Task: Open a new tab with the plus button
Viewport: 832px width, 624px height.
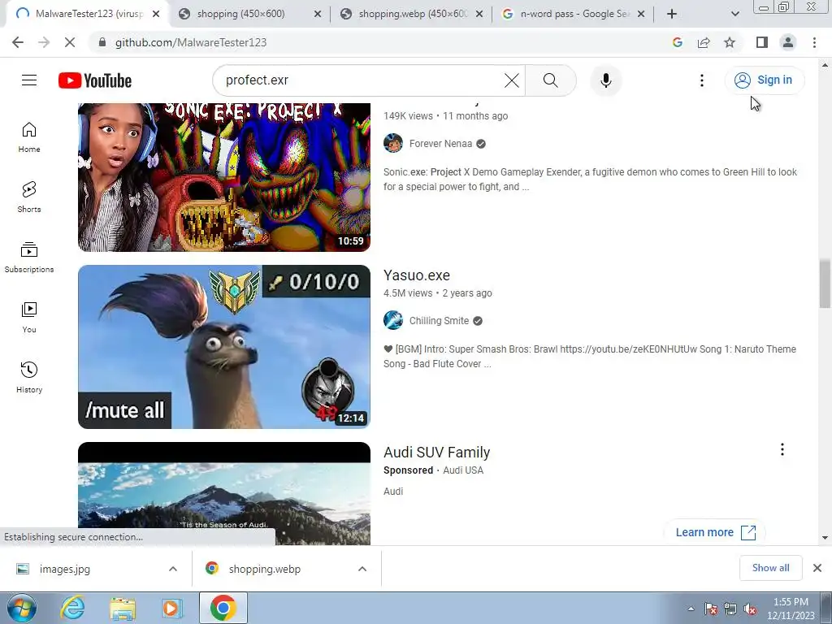Action: pos(672,14)
